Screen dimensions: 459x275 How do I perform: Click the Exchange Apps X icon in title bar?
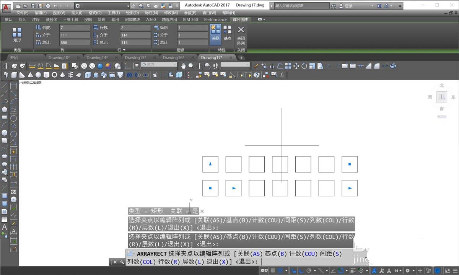tap(379, 6)
